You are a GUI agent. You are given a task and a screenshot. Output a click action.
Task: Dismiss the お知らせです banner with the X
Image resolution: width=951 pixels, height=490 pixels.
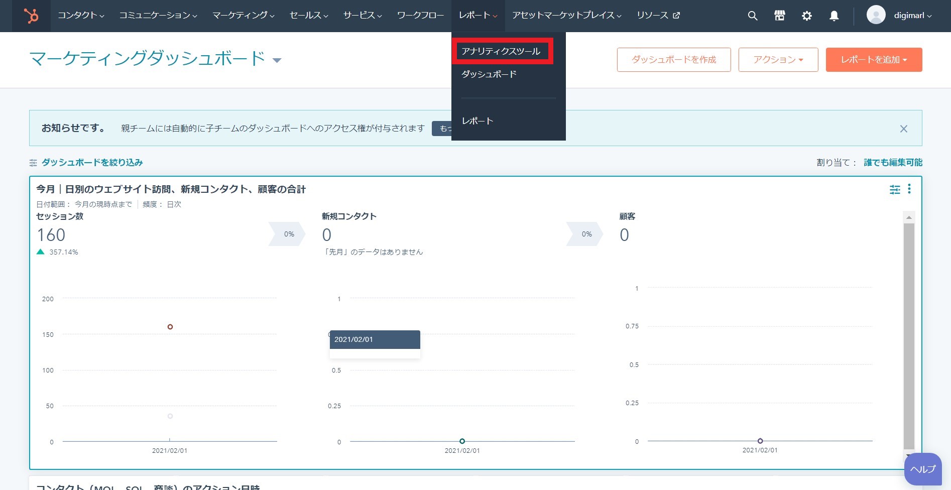click(903, 129)
